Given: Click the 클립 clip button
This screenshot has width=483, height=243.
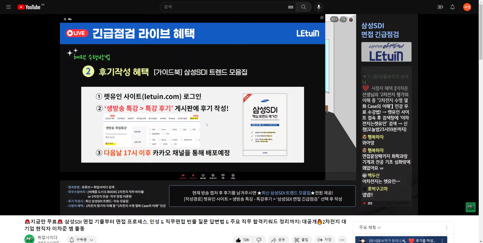Looking at the screenshot, I should 301,240.
